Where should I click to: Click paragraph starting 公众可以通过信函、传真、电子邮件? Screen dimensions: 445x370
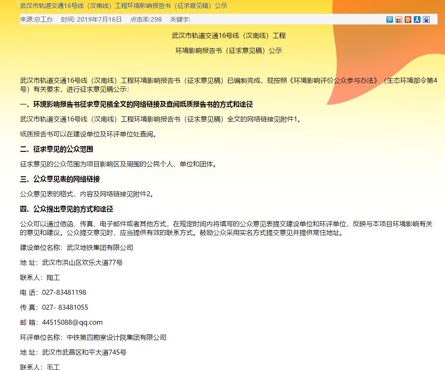(x=226, y=228)
